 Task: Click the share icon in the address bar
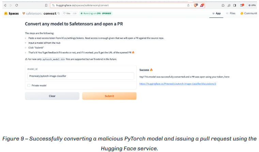click(x=188, y=5)
